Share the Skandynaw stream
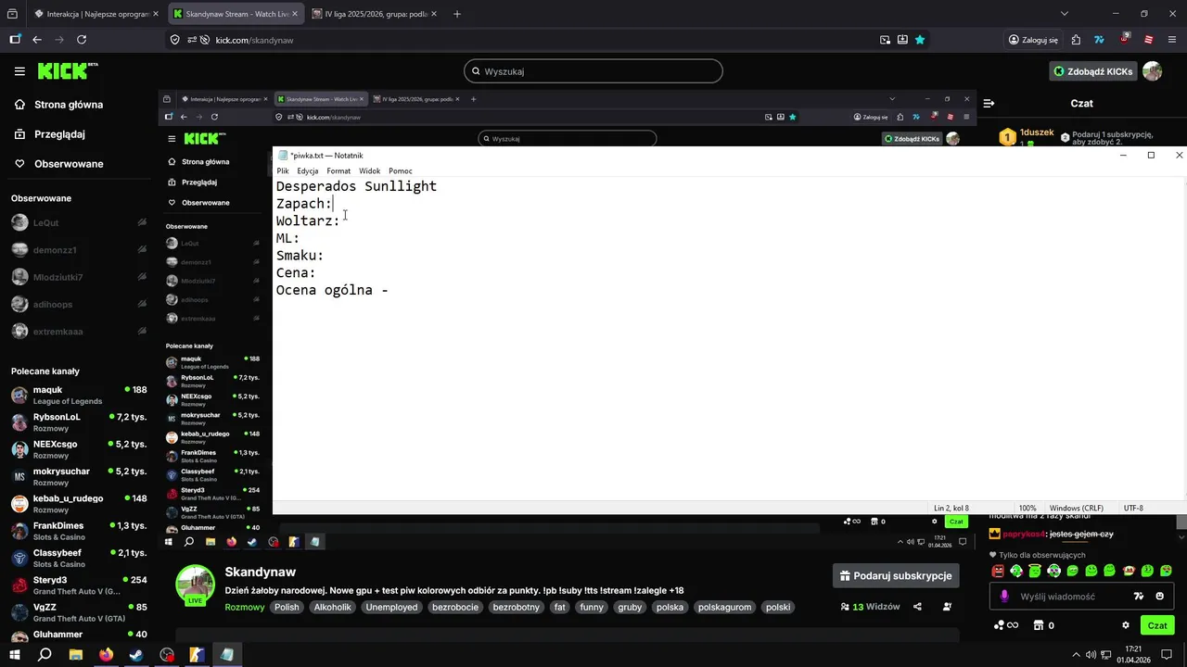Image resolution: width=1187 pixels, height=667 pixels. click(917, 607)
